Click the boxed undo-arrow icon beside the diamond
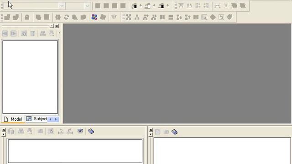Viewport: 292px width, 164px height. click(221, 17)
